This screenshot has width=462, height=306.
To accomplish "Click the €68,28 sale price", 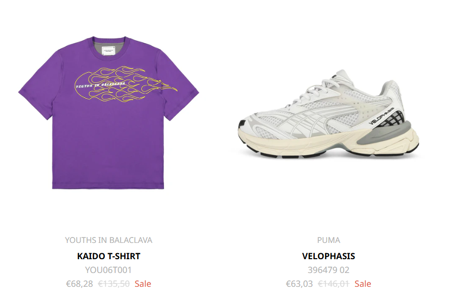I will [x=80, y=284].
